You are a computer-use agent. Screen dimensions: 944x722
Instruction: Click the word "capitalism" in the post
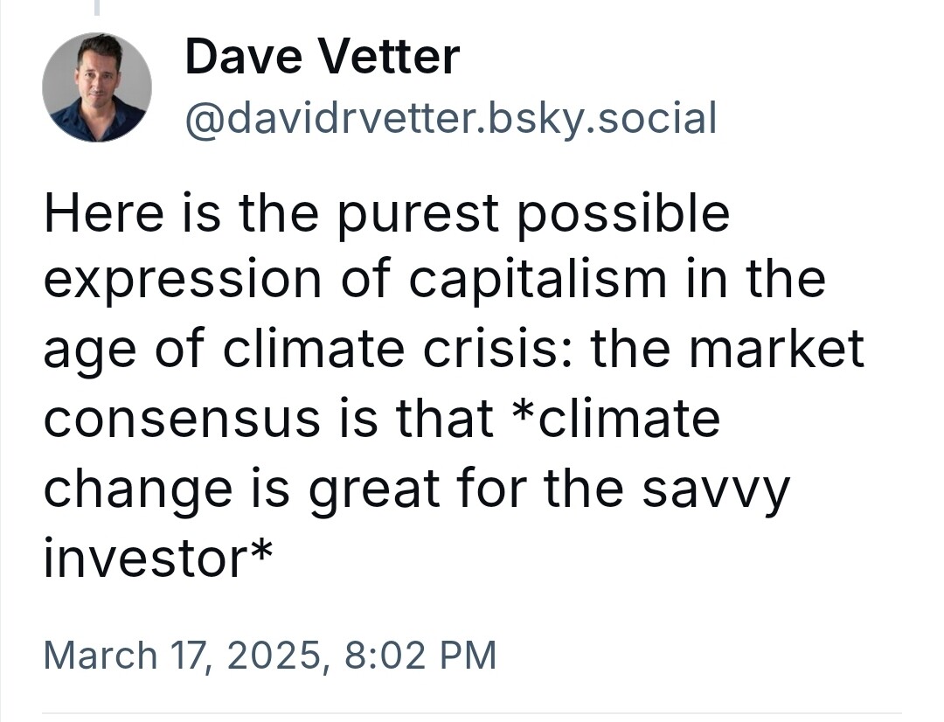click(x=538, y=281)
